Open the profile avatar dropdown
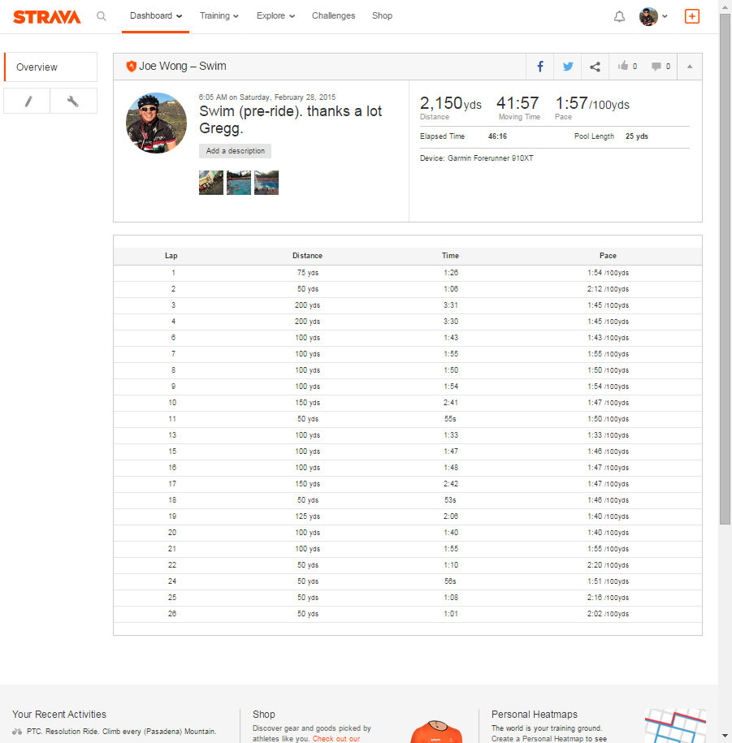 [653, 16]
